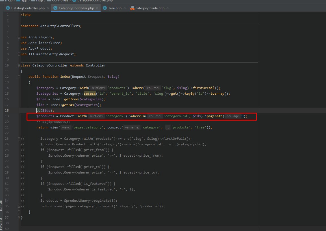Click 'getIds' method on line 17
This screenshot has height=231, width=326.
(x=68, y=105)
